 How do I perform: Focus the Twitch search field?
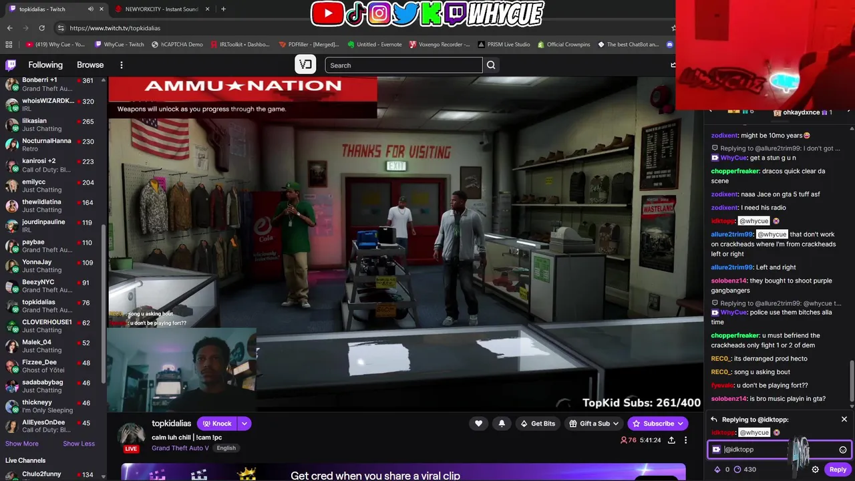pos(403,65)
